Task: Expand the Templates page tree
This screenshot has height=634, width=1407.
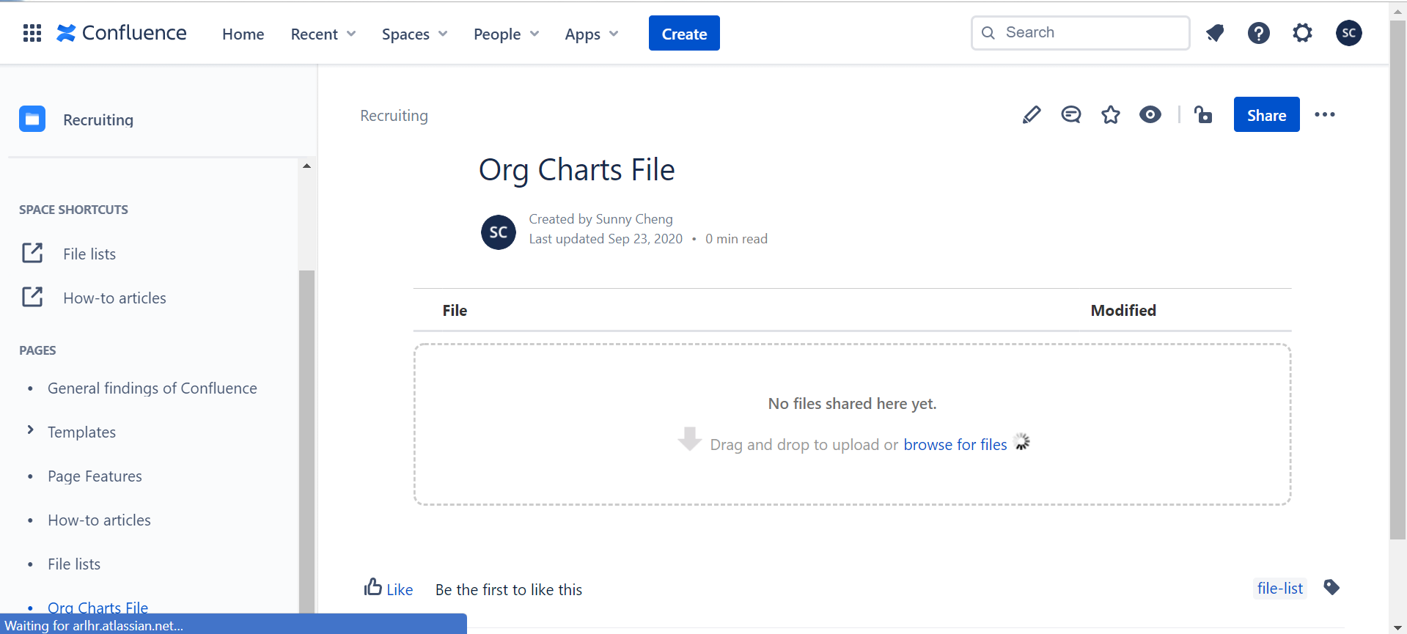Action: [30, 430]
